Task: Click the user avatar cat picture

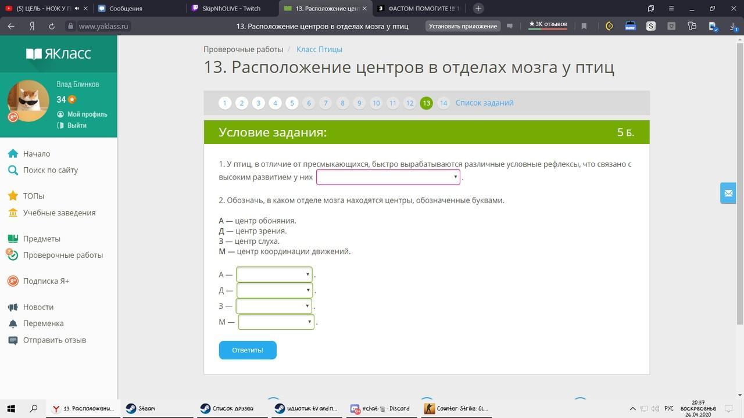Action: coord(28,100)
